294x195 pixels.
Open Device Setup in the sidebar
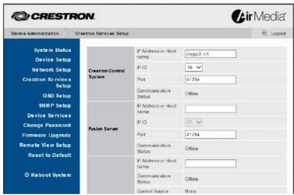(53, 60)
